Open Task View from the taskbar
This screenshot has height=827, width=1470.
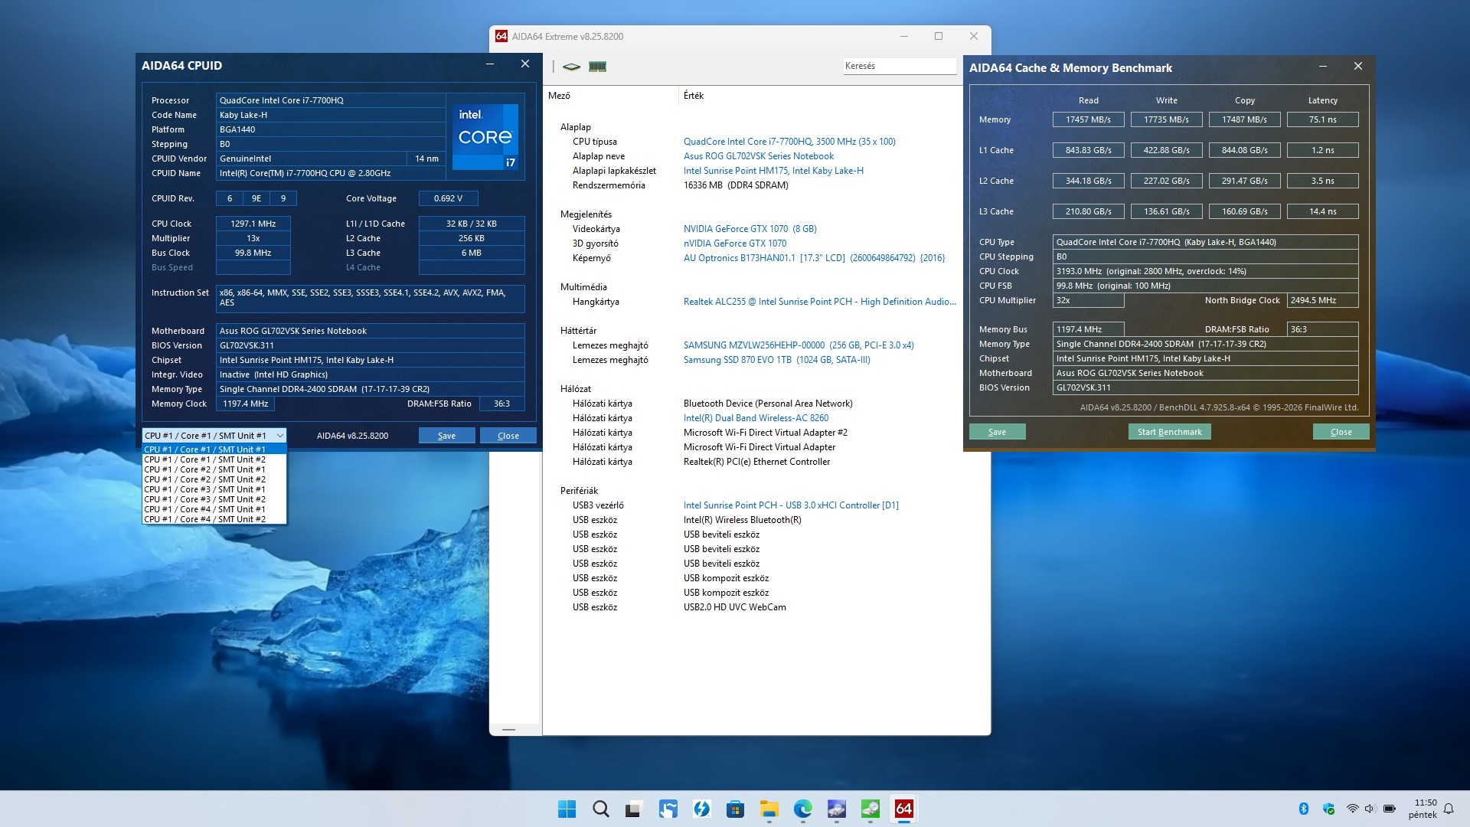click(633, 809)
